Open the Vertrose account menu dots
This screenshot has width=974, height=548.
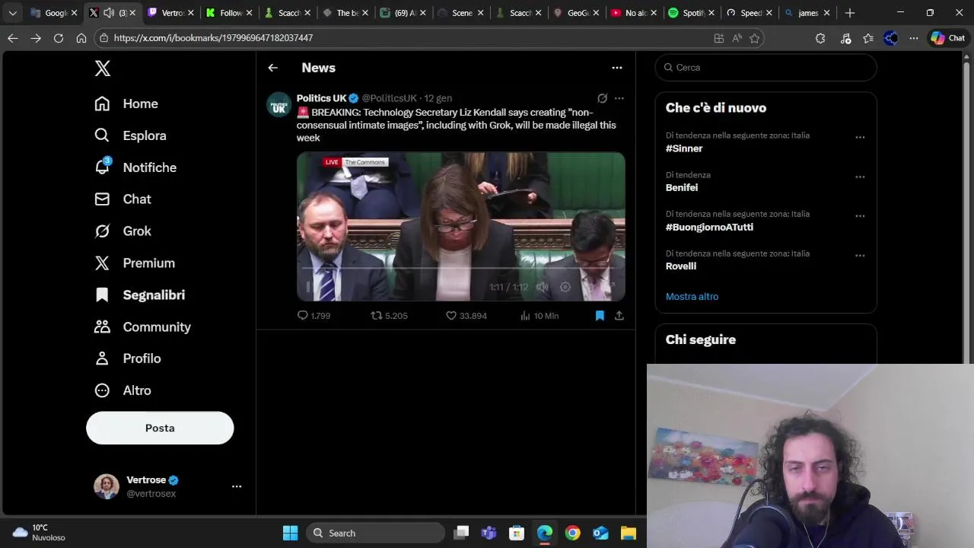point(237,486)
